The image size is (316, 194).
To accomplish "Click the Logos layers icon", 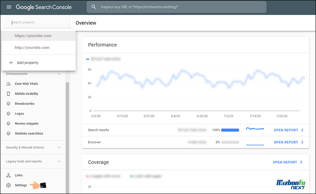I will (8, 114).
